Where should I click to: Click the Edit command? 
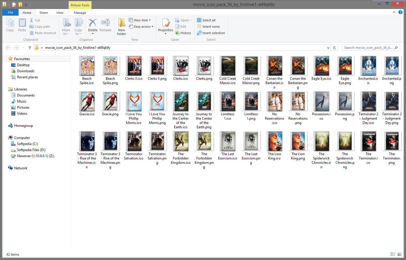coord(181,27)
